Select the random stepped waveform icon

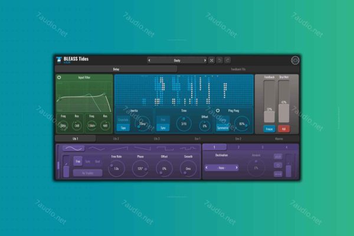(188, 148)
